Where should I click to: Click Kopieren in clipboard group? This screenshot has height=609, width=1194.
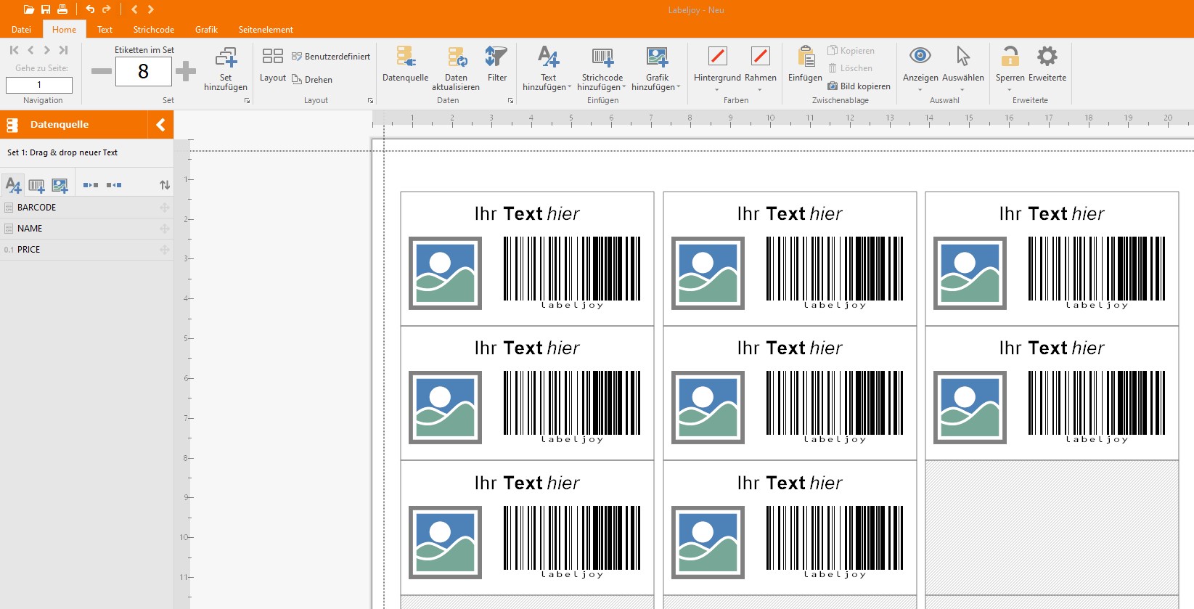[851, 51]
